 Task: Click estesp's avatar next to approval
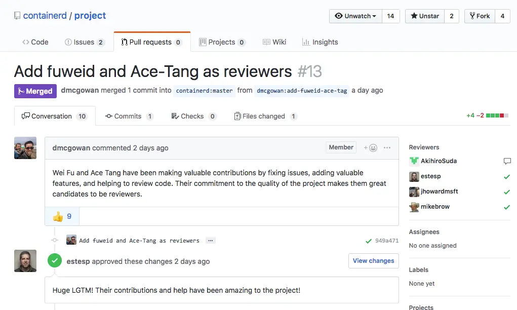coord(25,261)
